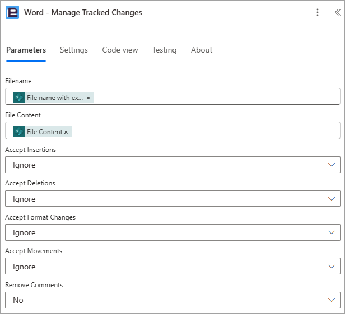
Task: Open the Code view tab
Action: click(x=120, y=50)
